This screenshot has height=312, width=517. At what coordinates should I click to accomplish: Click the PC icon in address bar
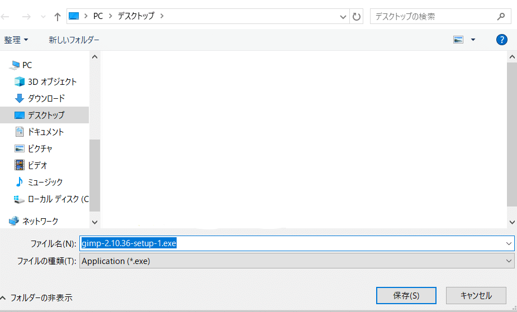(74, 16)
